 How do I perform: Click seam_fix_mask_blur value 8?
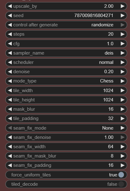tap(112, 156)
